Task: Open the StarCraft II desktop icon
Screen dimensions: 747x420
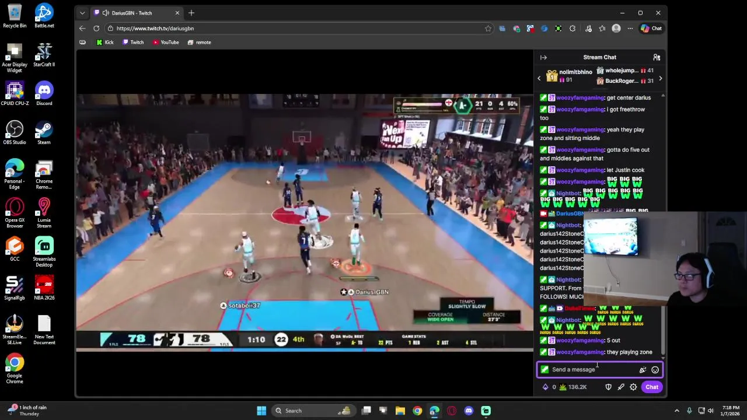Action: [x=44, y=55]
